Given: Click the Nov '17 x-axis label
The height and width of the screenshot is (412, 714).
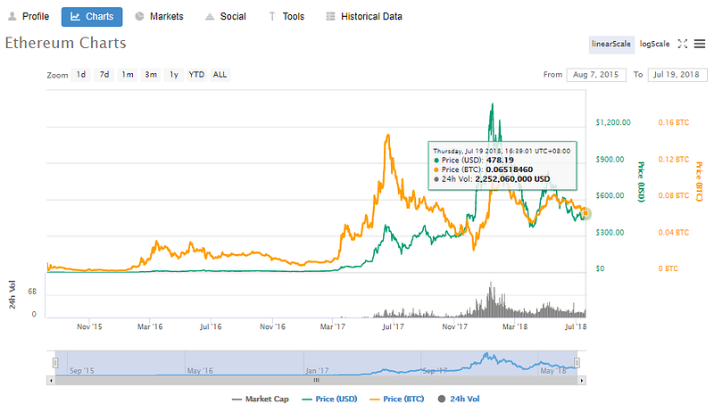Looking at the screenshot, I should click(x=454, y=327).
